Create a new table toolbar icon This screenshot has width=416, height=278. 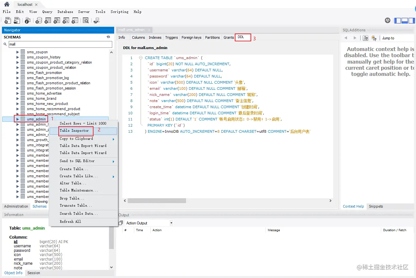coord(48,21)
